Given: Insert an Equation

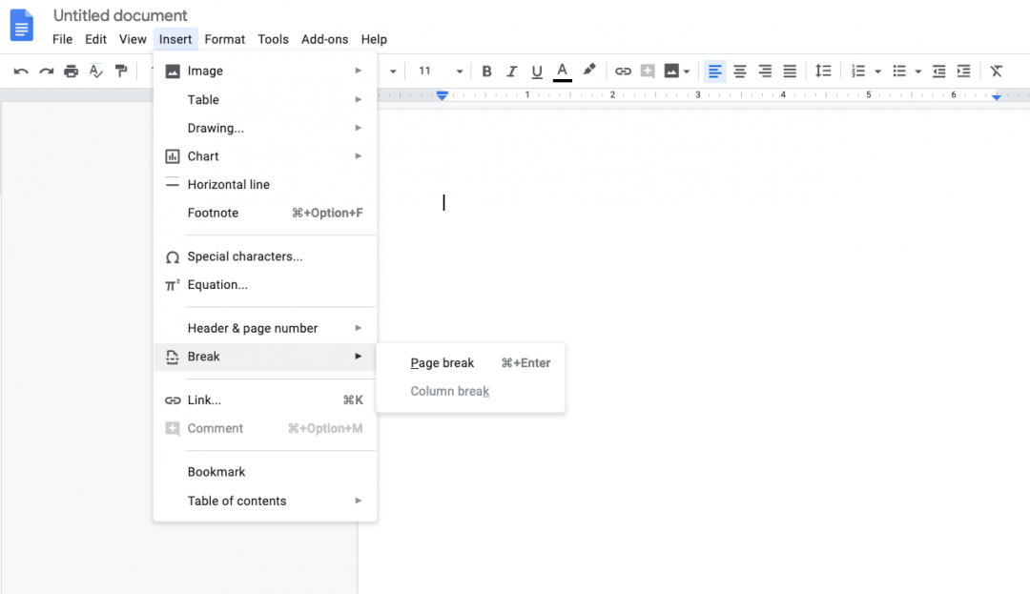Looking at the screenshot, I should point(265,285).
